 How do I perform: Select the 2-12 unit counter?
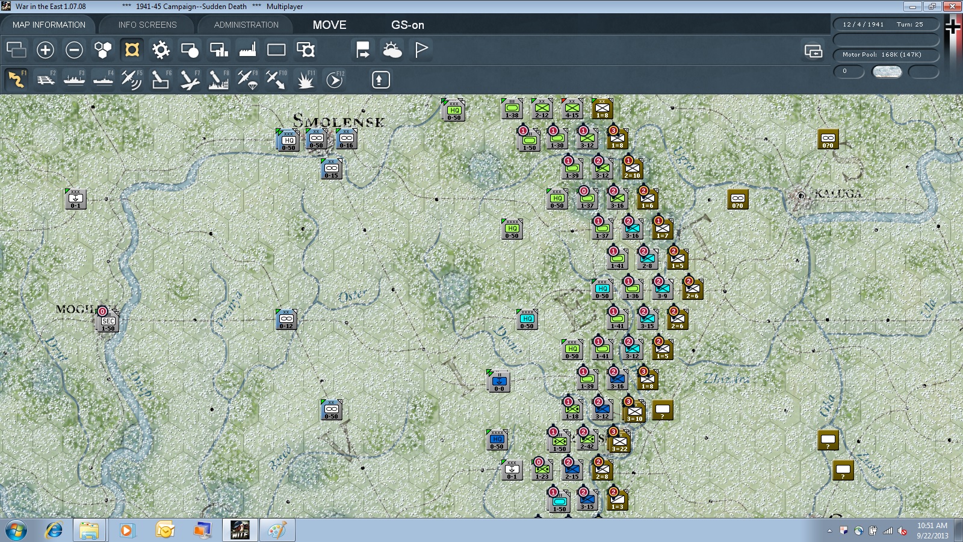[542, 109]
